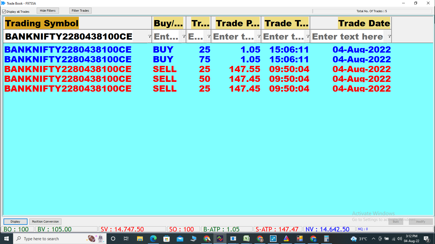Viewport: 435px width, 244px height.
Task: Open the Trade Price filter dropdown icon
Action: point(259,36)
